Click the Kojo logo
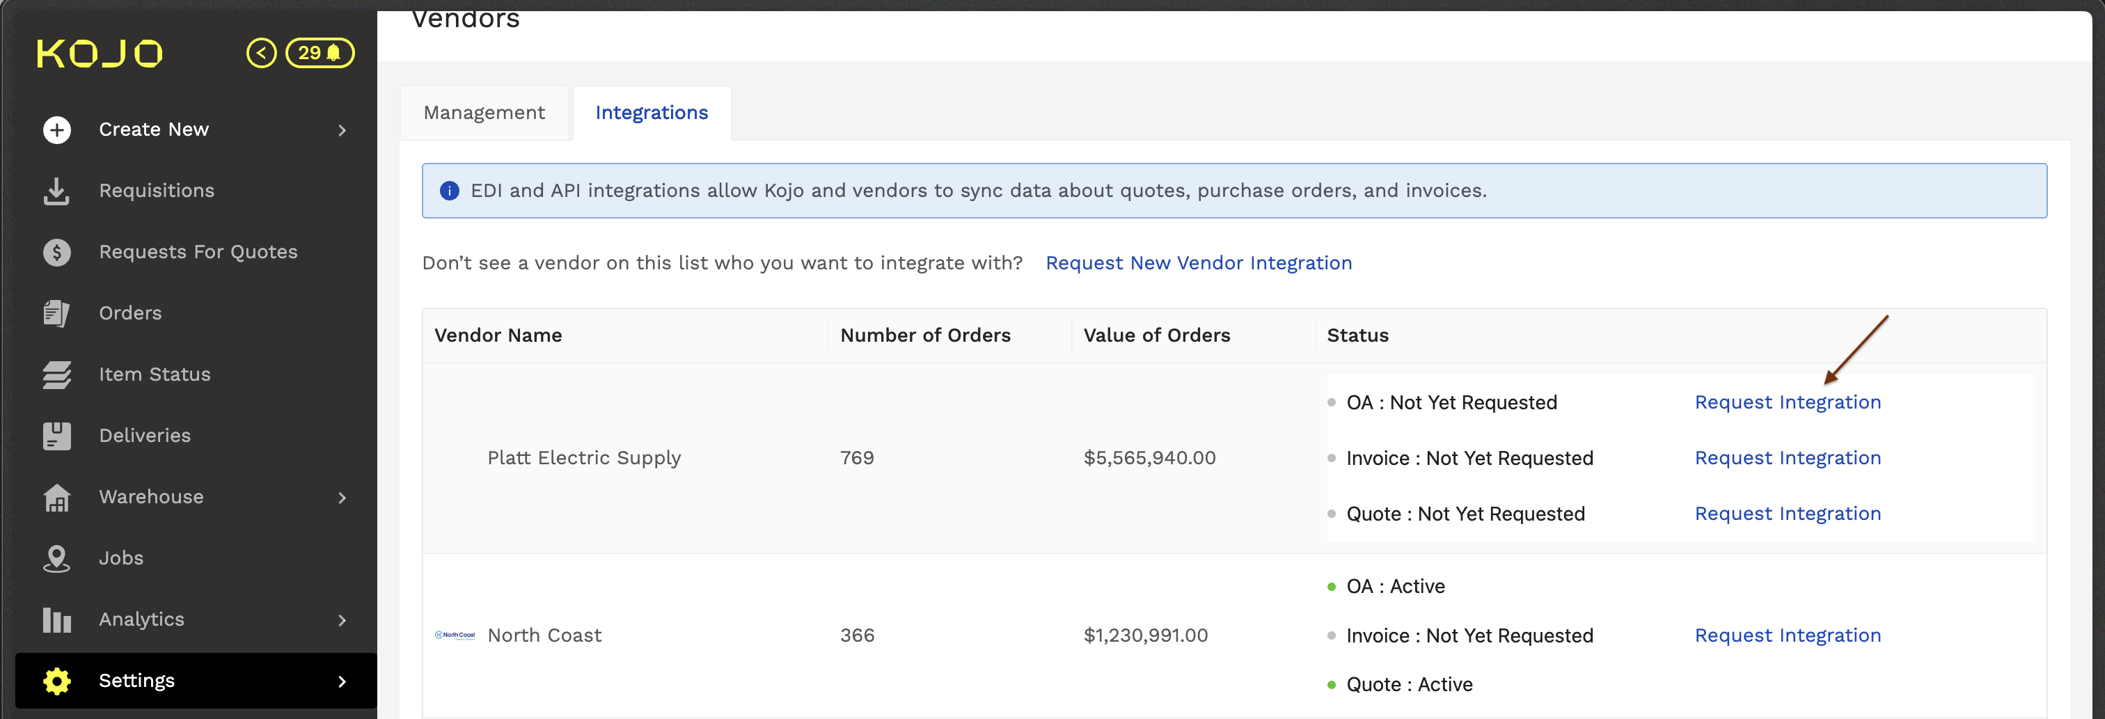The width and height of the screenshot is (2105, 719). pyautogui.click(x=100, y=53)
